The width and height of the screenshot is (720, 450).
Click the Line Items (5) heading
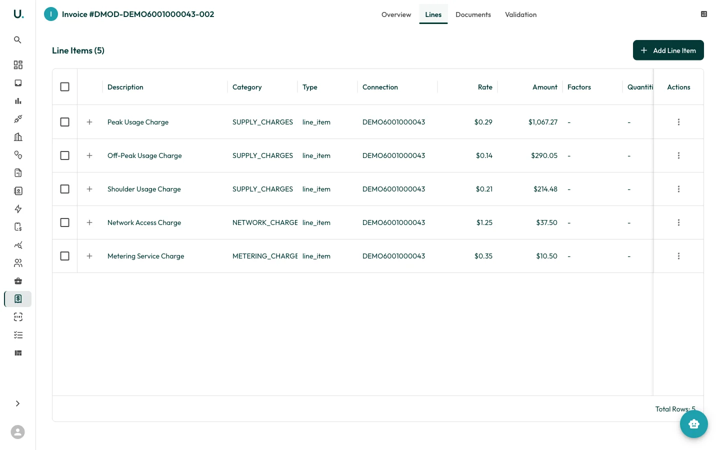78,50
